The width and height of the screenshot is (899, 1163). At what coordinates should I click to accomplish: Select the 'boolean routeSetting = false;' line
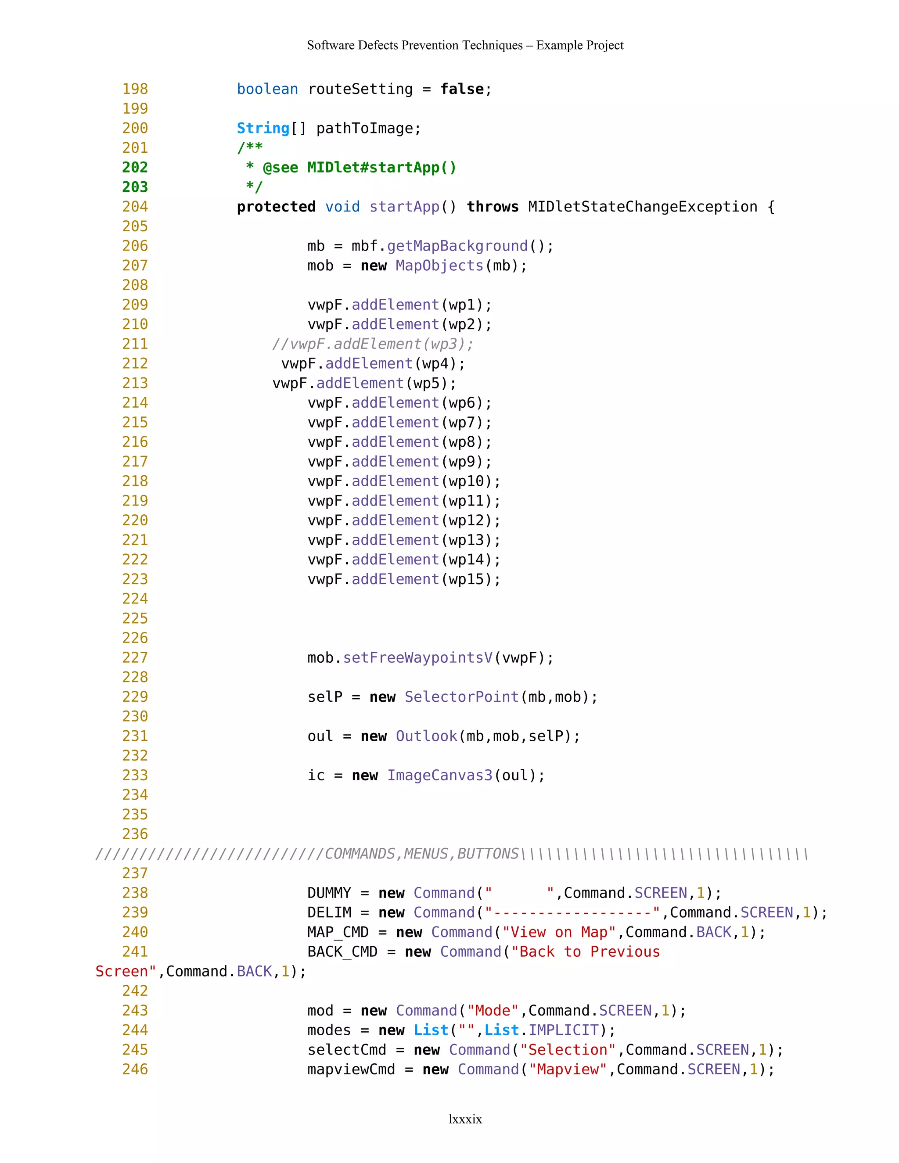tap(364, 89)
